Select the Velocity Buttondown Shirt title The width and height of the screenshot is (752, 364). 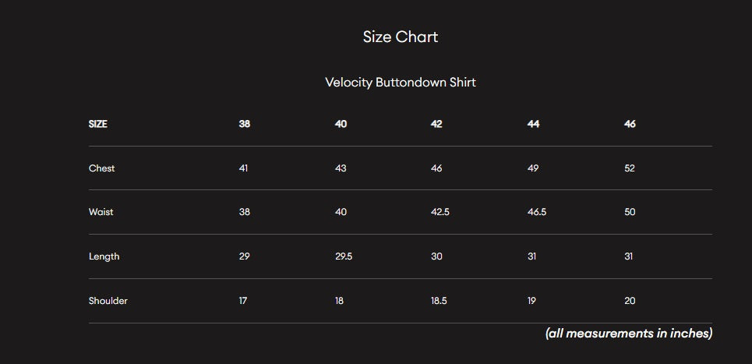point(400,82)
